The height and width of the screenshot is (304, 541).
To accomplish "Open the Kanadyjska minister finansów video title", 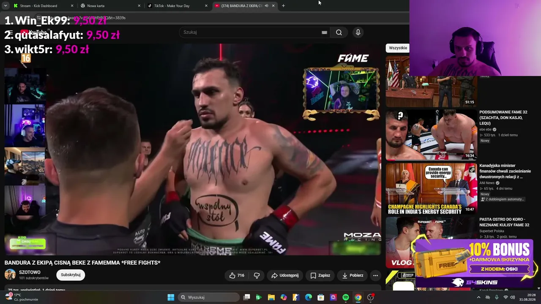I will tap(505, 171).
